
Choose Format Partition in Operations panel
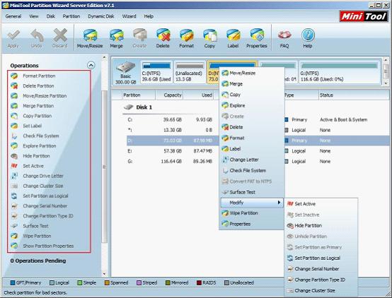click(39, 76)
